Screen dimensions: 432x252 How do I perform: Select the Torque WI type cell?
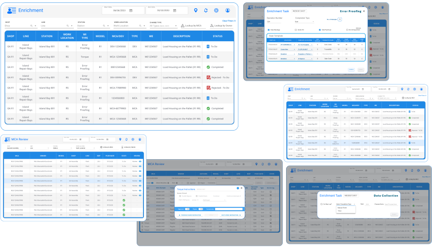[x=85, y=57]
